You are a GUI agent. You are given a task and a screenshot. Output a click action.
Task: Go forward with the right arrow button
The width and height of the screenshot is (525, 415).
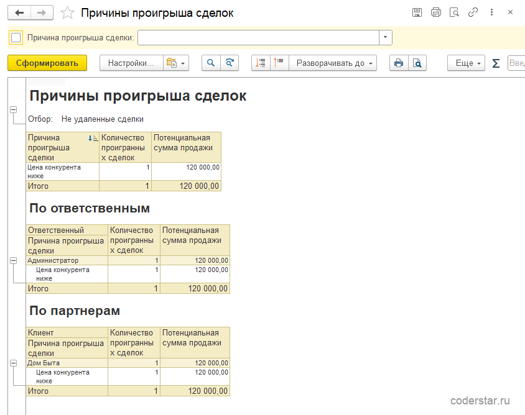pyautogui.click(x=42, y=13)
